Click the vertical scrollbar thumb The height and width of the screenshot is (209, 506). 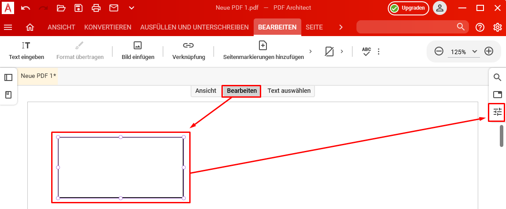click(502, 136)
